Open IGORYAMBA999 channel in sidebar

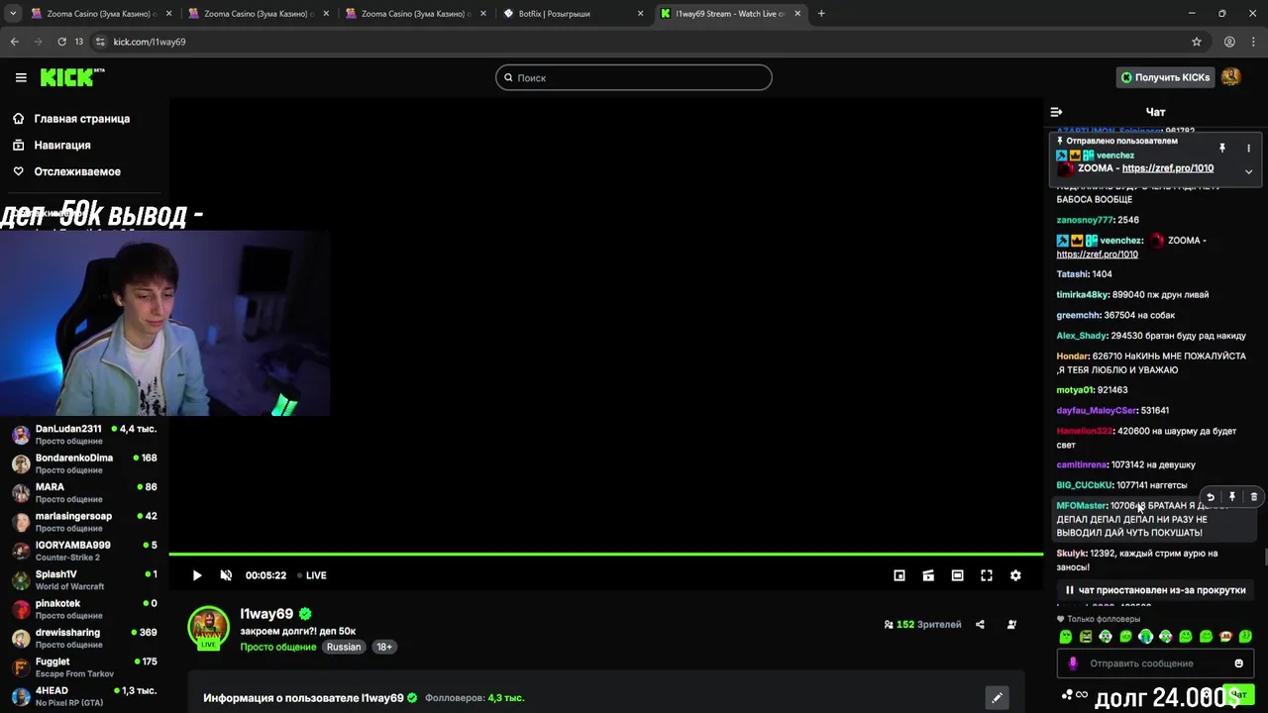(84, 551)
